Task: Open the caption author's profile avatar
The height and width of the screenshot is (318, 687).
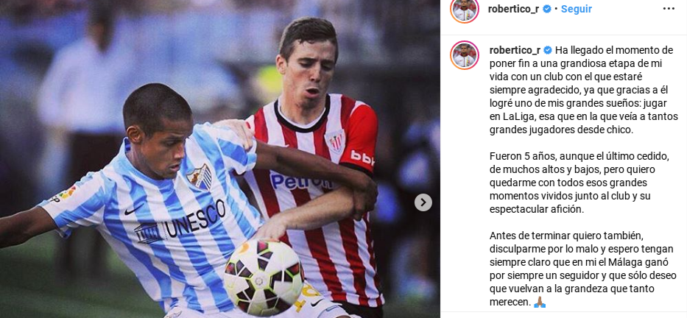Action: pyautogui.click(x=465, y=55)
